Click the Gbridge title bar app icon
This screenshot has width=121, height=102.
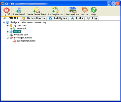point(3,4)
